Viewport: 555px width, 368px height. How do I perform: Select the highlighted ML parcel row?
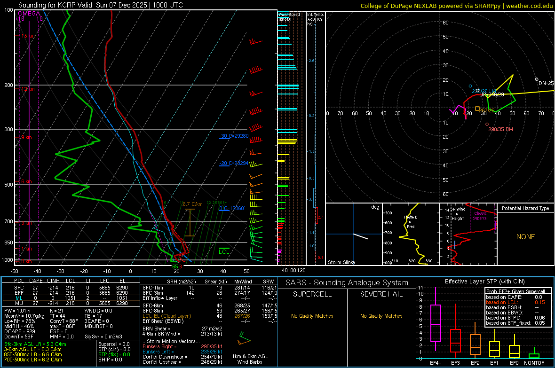tap(71, 298)
